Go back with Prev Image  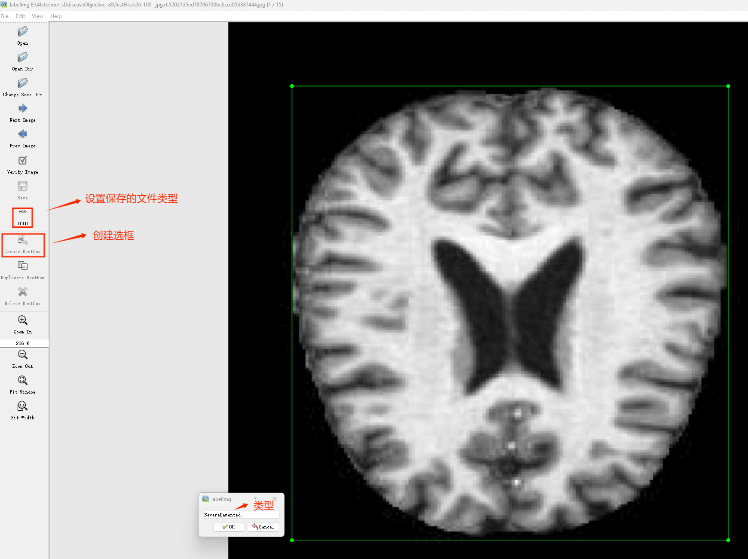coord(23,139)
